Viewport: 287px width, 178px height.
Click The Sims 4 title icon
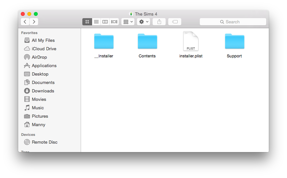click(131, 14)
